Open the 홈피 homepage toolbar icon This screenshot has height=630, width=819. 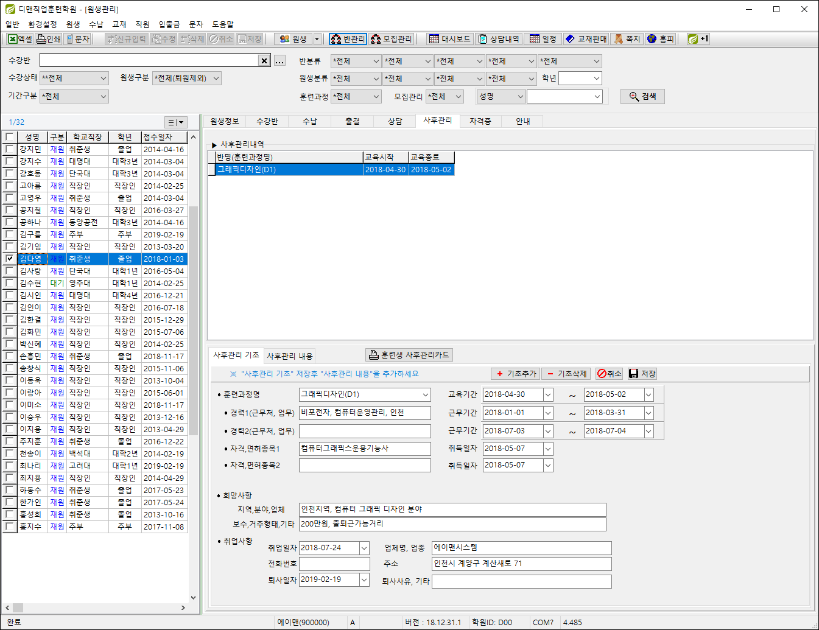[661, 39]
